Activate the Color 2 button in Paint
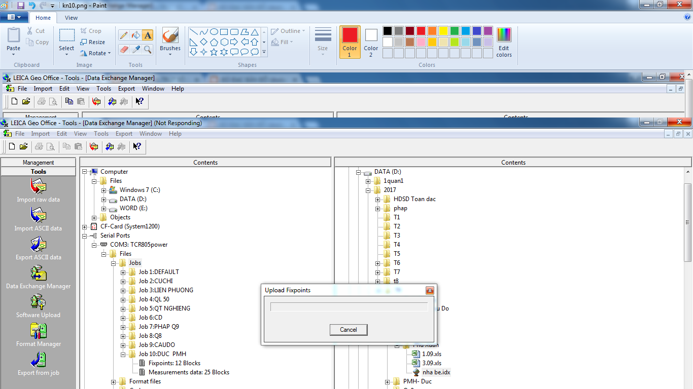Image resolution: width=693 pixels, height=389 pixels. point(371,42)
